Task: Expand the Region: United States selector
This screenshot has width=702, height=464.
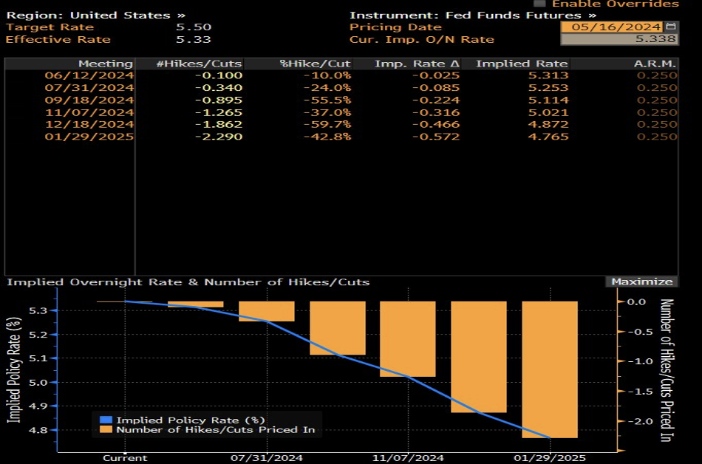Action: 95,16
